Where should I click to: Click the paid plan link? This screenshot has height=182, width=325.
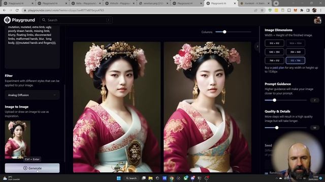point(278,68)
